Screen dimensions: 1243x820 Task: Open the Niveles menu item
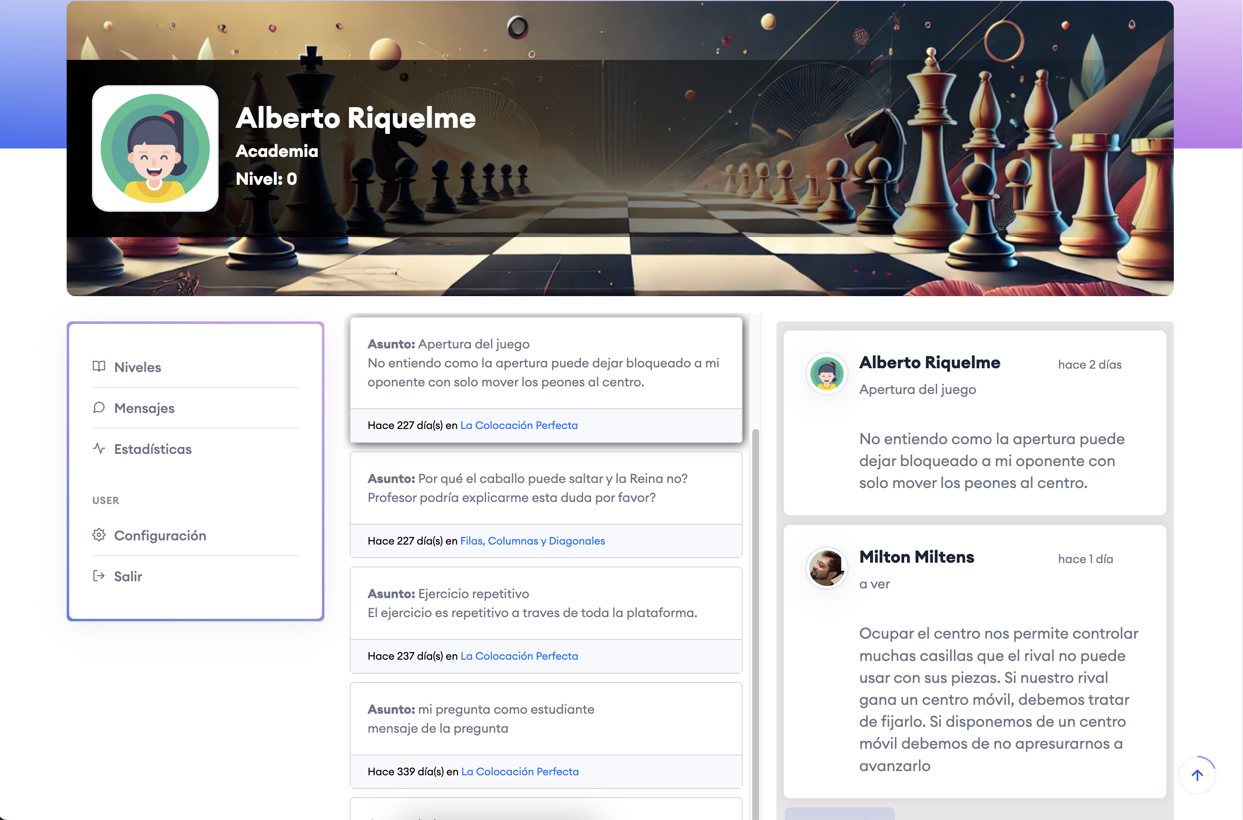(138, 367)
